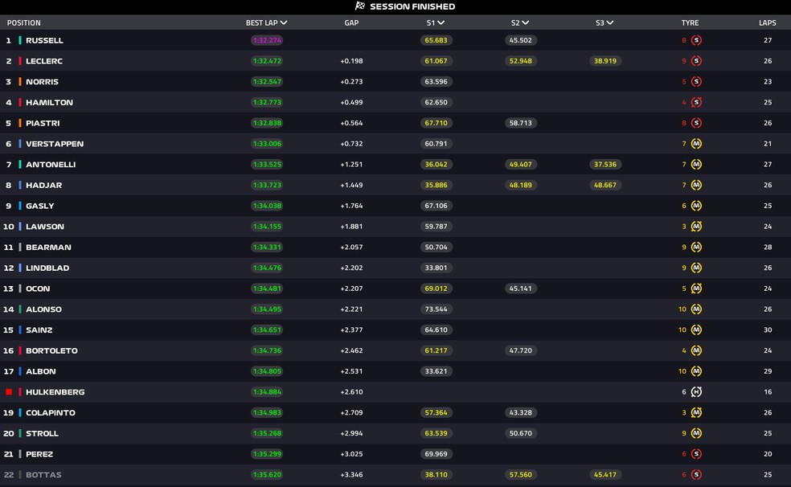Click Verstappen's medium tyre icon
The image size is (791, 487).
pyautogui.click(x=696, y=144)
